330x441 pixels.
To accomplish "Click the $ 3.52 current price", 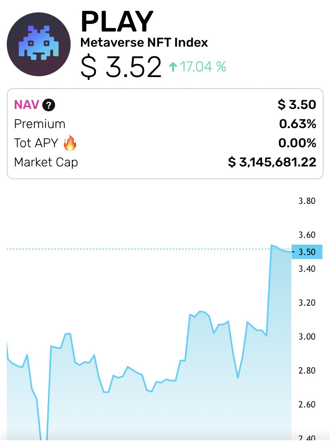I will coord(121,67).
